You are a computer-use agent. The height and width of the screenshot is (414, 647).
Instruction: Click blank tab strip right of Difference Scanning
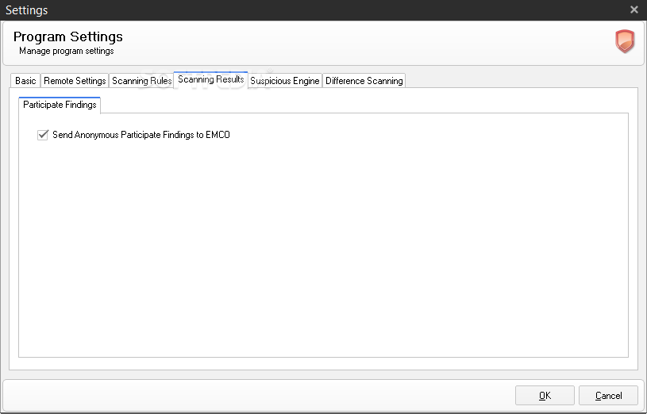(516, 80)
